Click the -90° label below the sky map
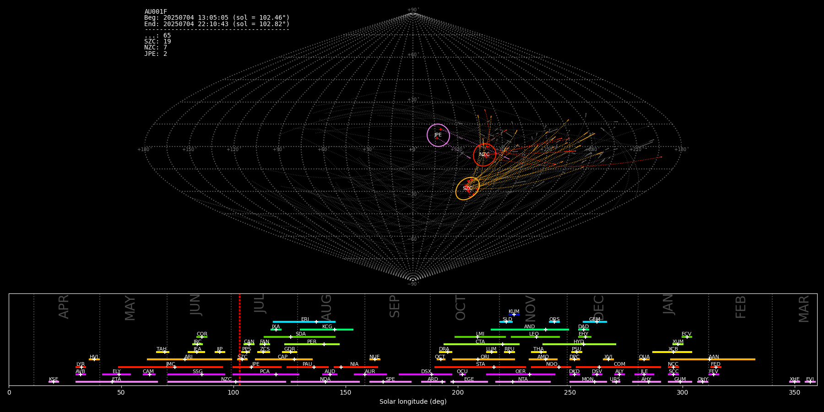This screenshot has width=824, height=412. (413, 284)
